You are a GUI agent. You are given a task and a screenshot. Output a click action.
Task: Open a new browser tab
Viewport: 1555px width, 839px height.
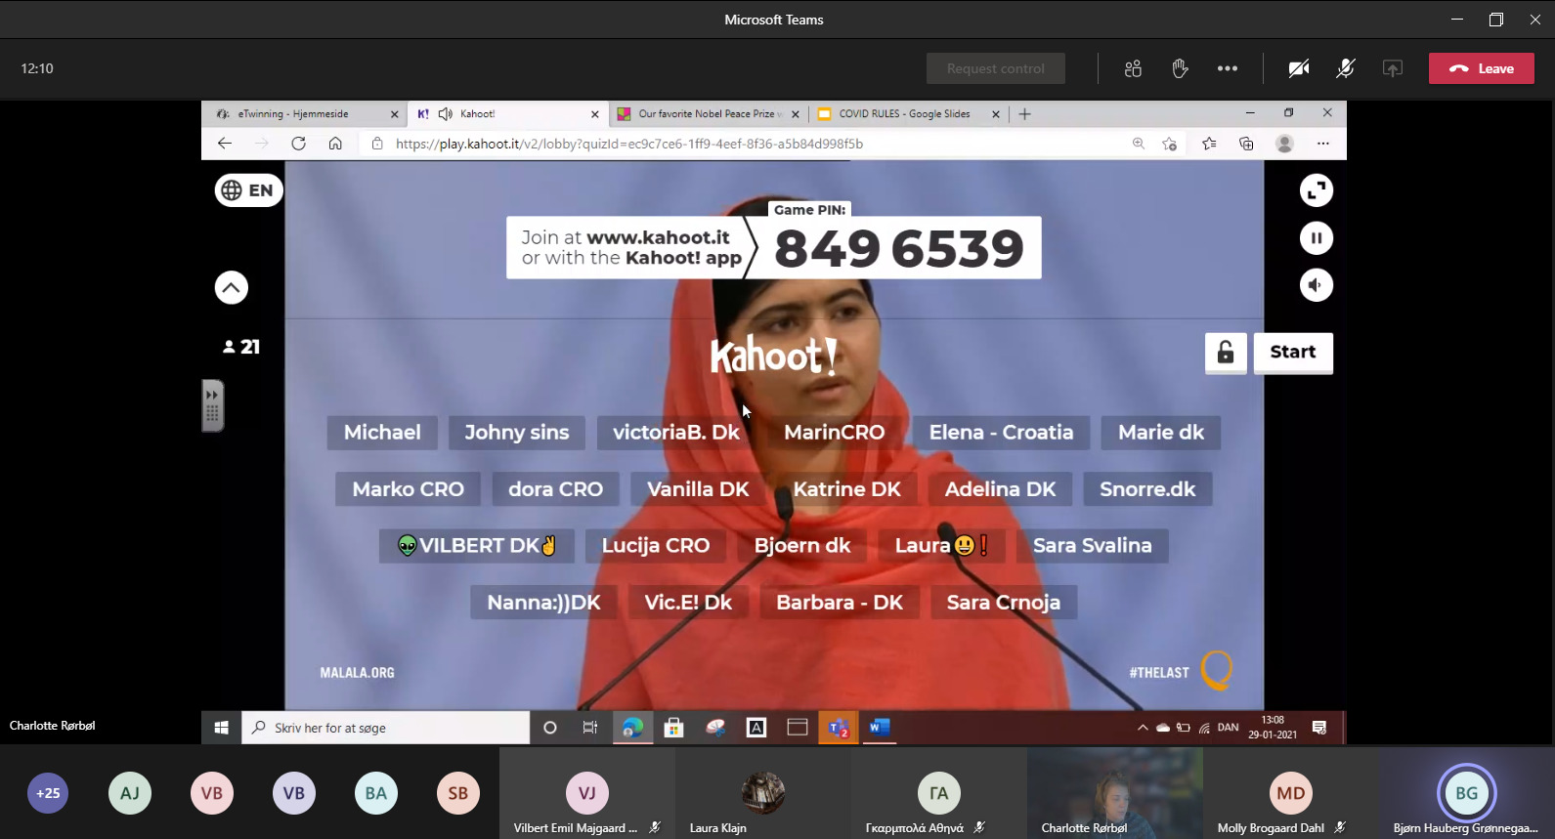click(1024, 114)
